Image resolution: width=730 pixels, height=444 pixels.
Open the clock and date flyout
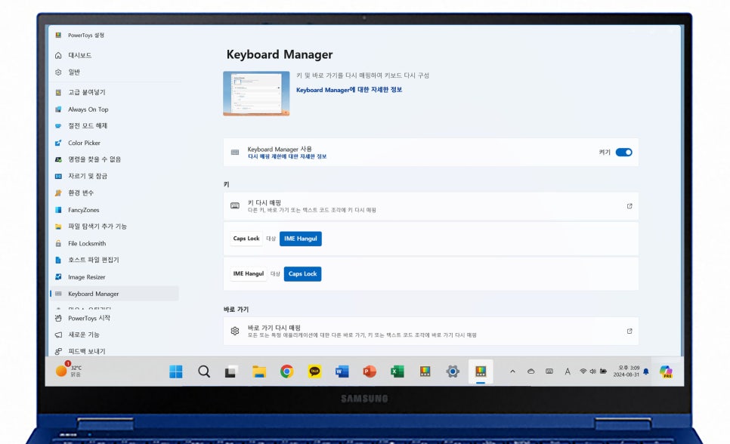[626, 372]
